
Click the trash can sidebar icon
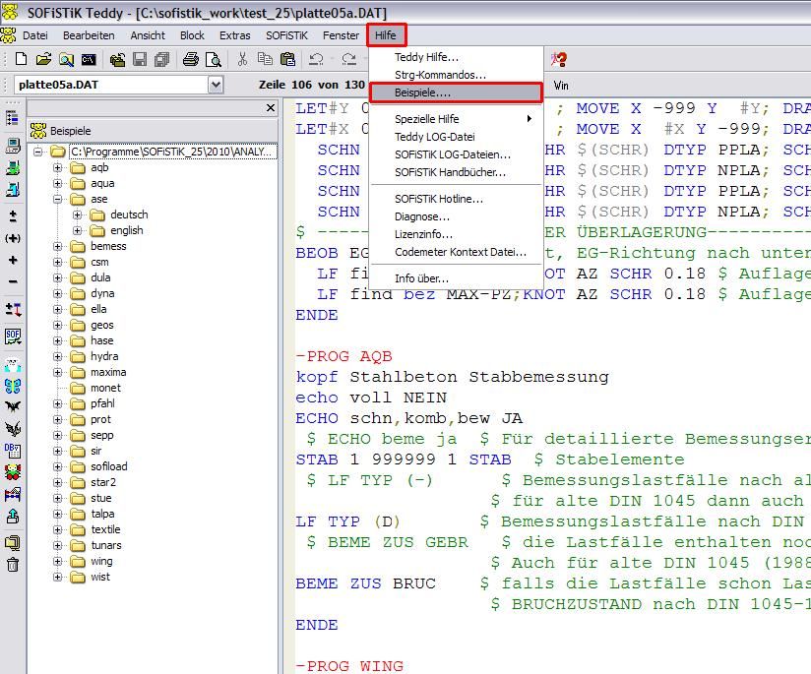(x=13, y=565)
